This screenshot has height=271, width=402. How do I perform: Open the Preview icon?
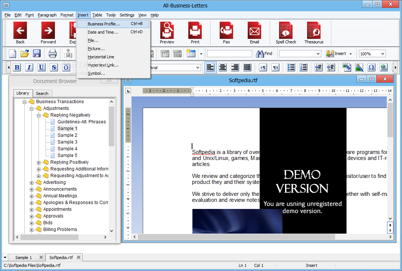(167, 33)
